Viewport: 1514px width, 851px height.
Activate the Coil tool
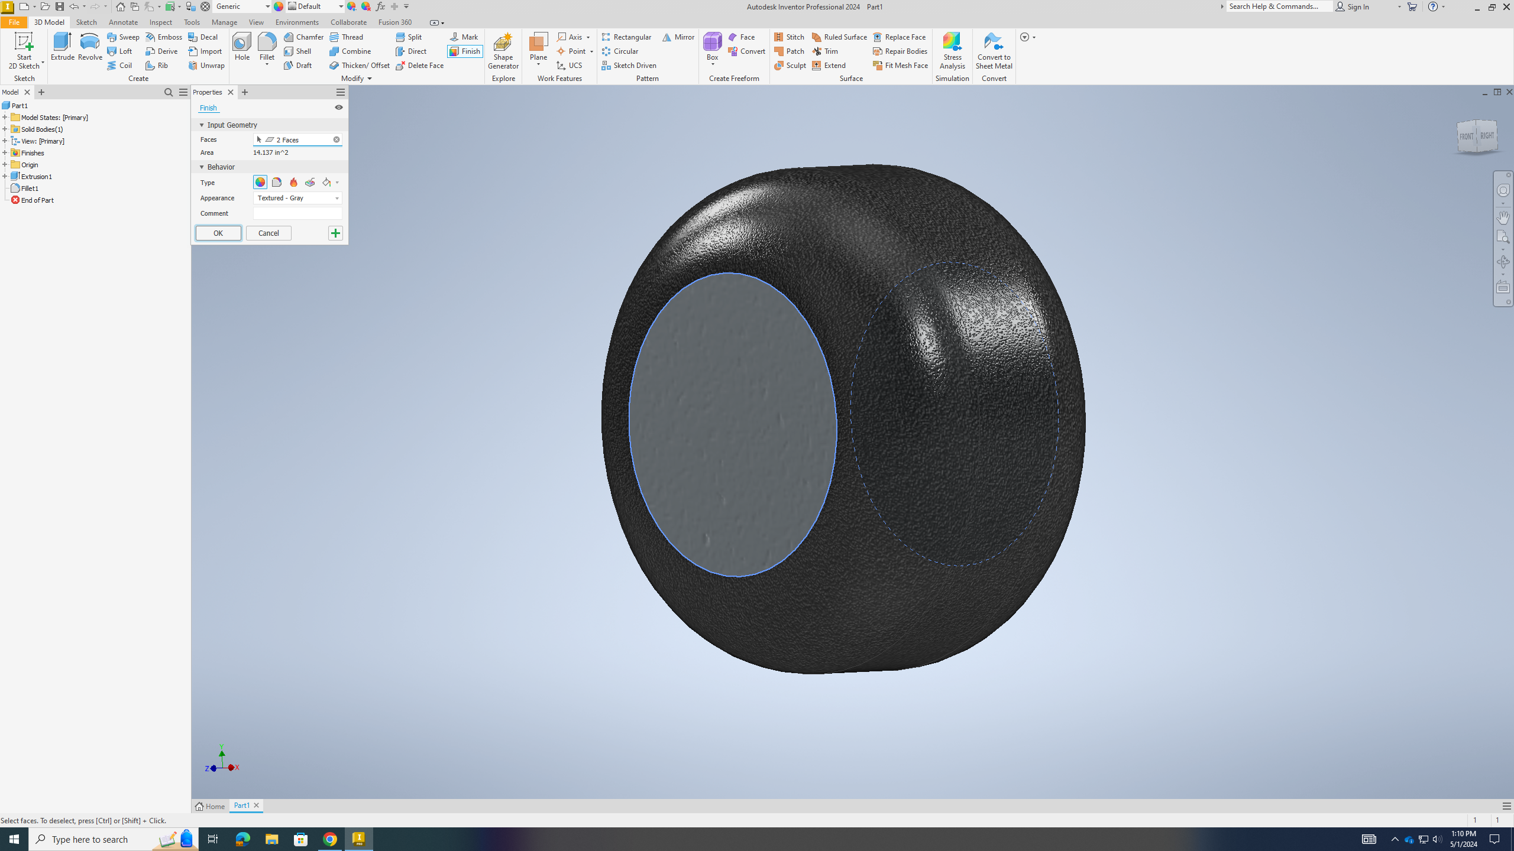pyautogui.click(x=119, y=66)
